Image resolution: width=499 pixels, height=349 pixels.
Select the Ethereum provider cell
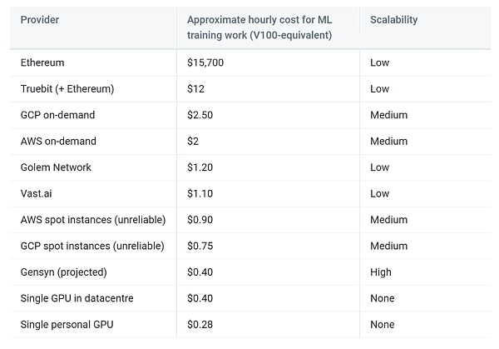click(42, 62)
